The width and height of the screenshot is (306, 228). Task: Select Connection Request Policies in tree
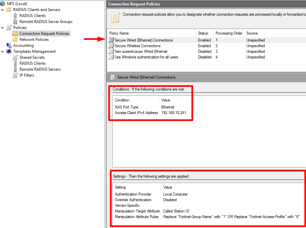pos(44,33)
